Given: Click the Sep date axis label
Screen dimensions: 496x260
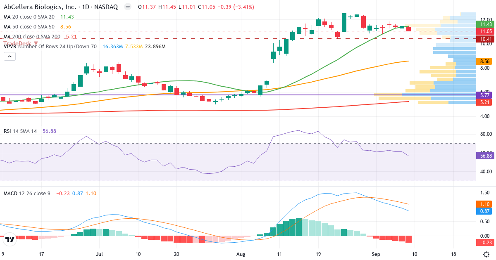Looking at the screenshot, I should tap(376, 255).
